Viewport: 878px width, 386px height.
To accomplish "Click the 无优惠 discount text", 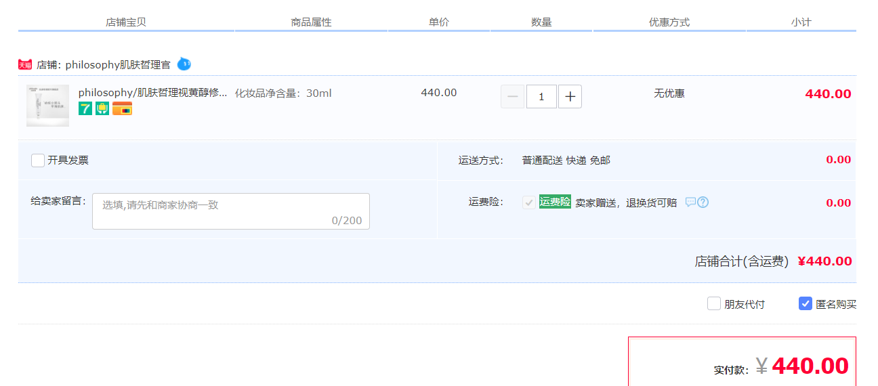I will click(669, 93).
